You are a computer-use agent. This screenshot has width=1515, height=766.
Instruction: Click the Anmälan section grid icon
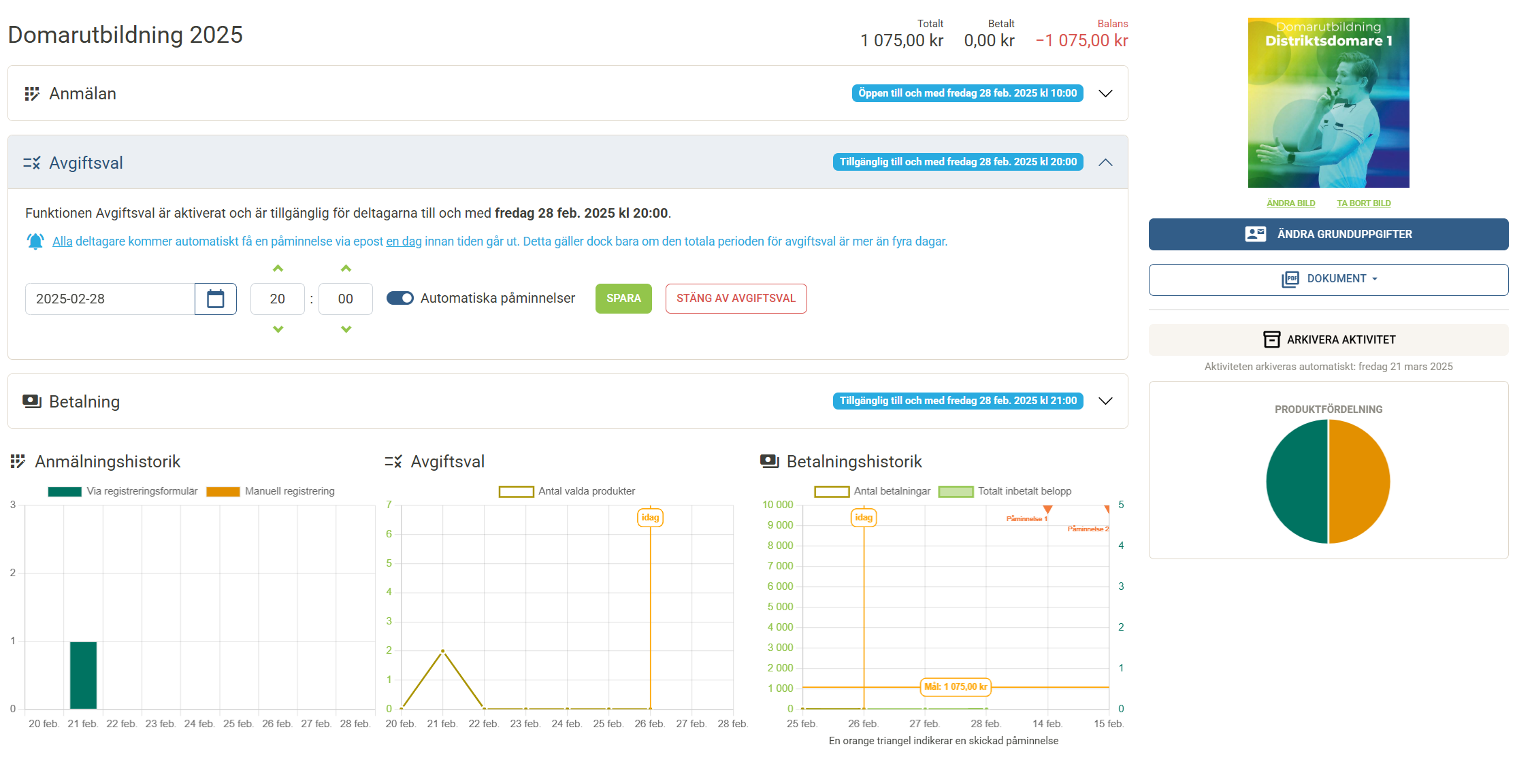coord(32,94)
